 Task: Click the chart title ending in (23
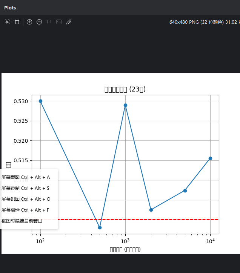125,89
